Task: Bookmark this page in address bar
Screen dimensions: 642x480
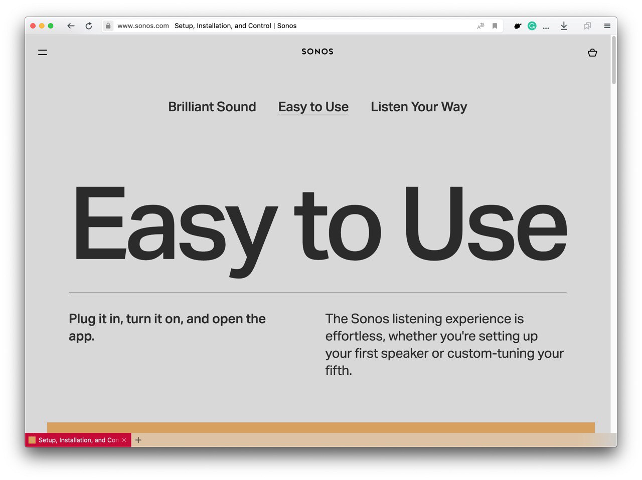Action: tap(495, 26)
